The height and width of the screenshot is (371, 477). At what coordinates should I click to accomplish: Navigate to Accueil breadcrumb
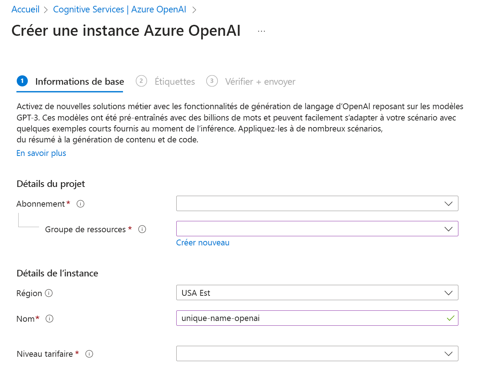(x=26, y=9)
